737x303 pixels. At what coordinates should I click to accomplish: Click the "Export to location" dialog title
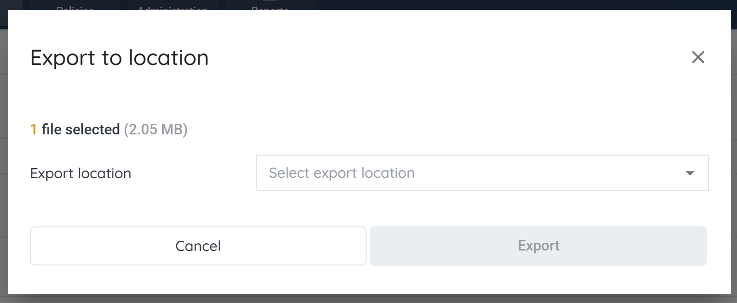(119, 58)
